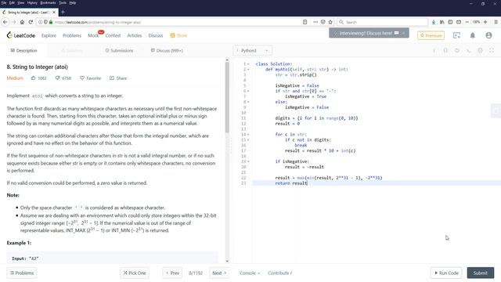Open LeetCode notifications bell
501x282 pixels.
473,35
